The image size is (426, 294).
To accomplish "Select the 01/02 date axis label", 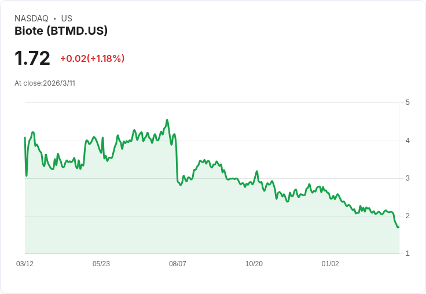I will [330, 264].
